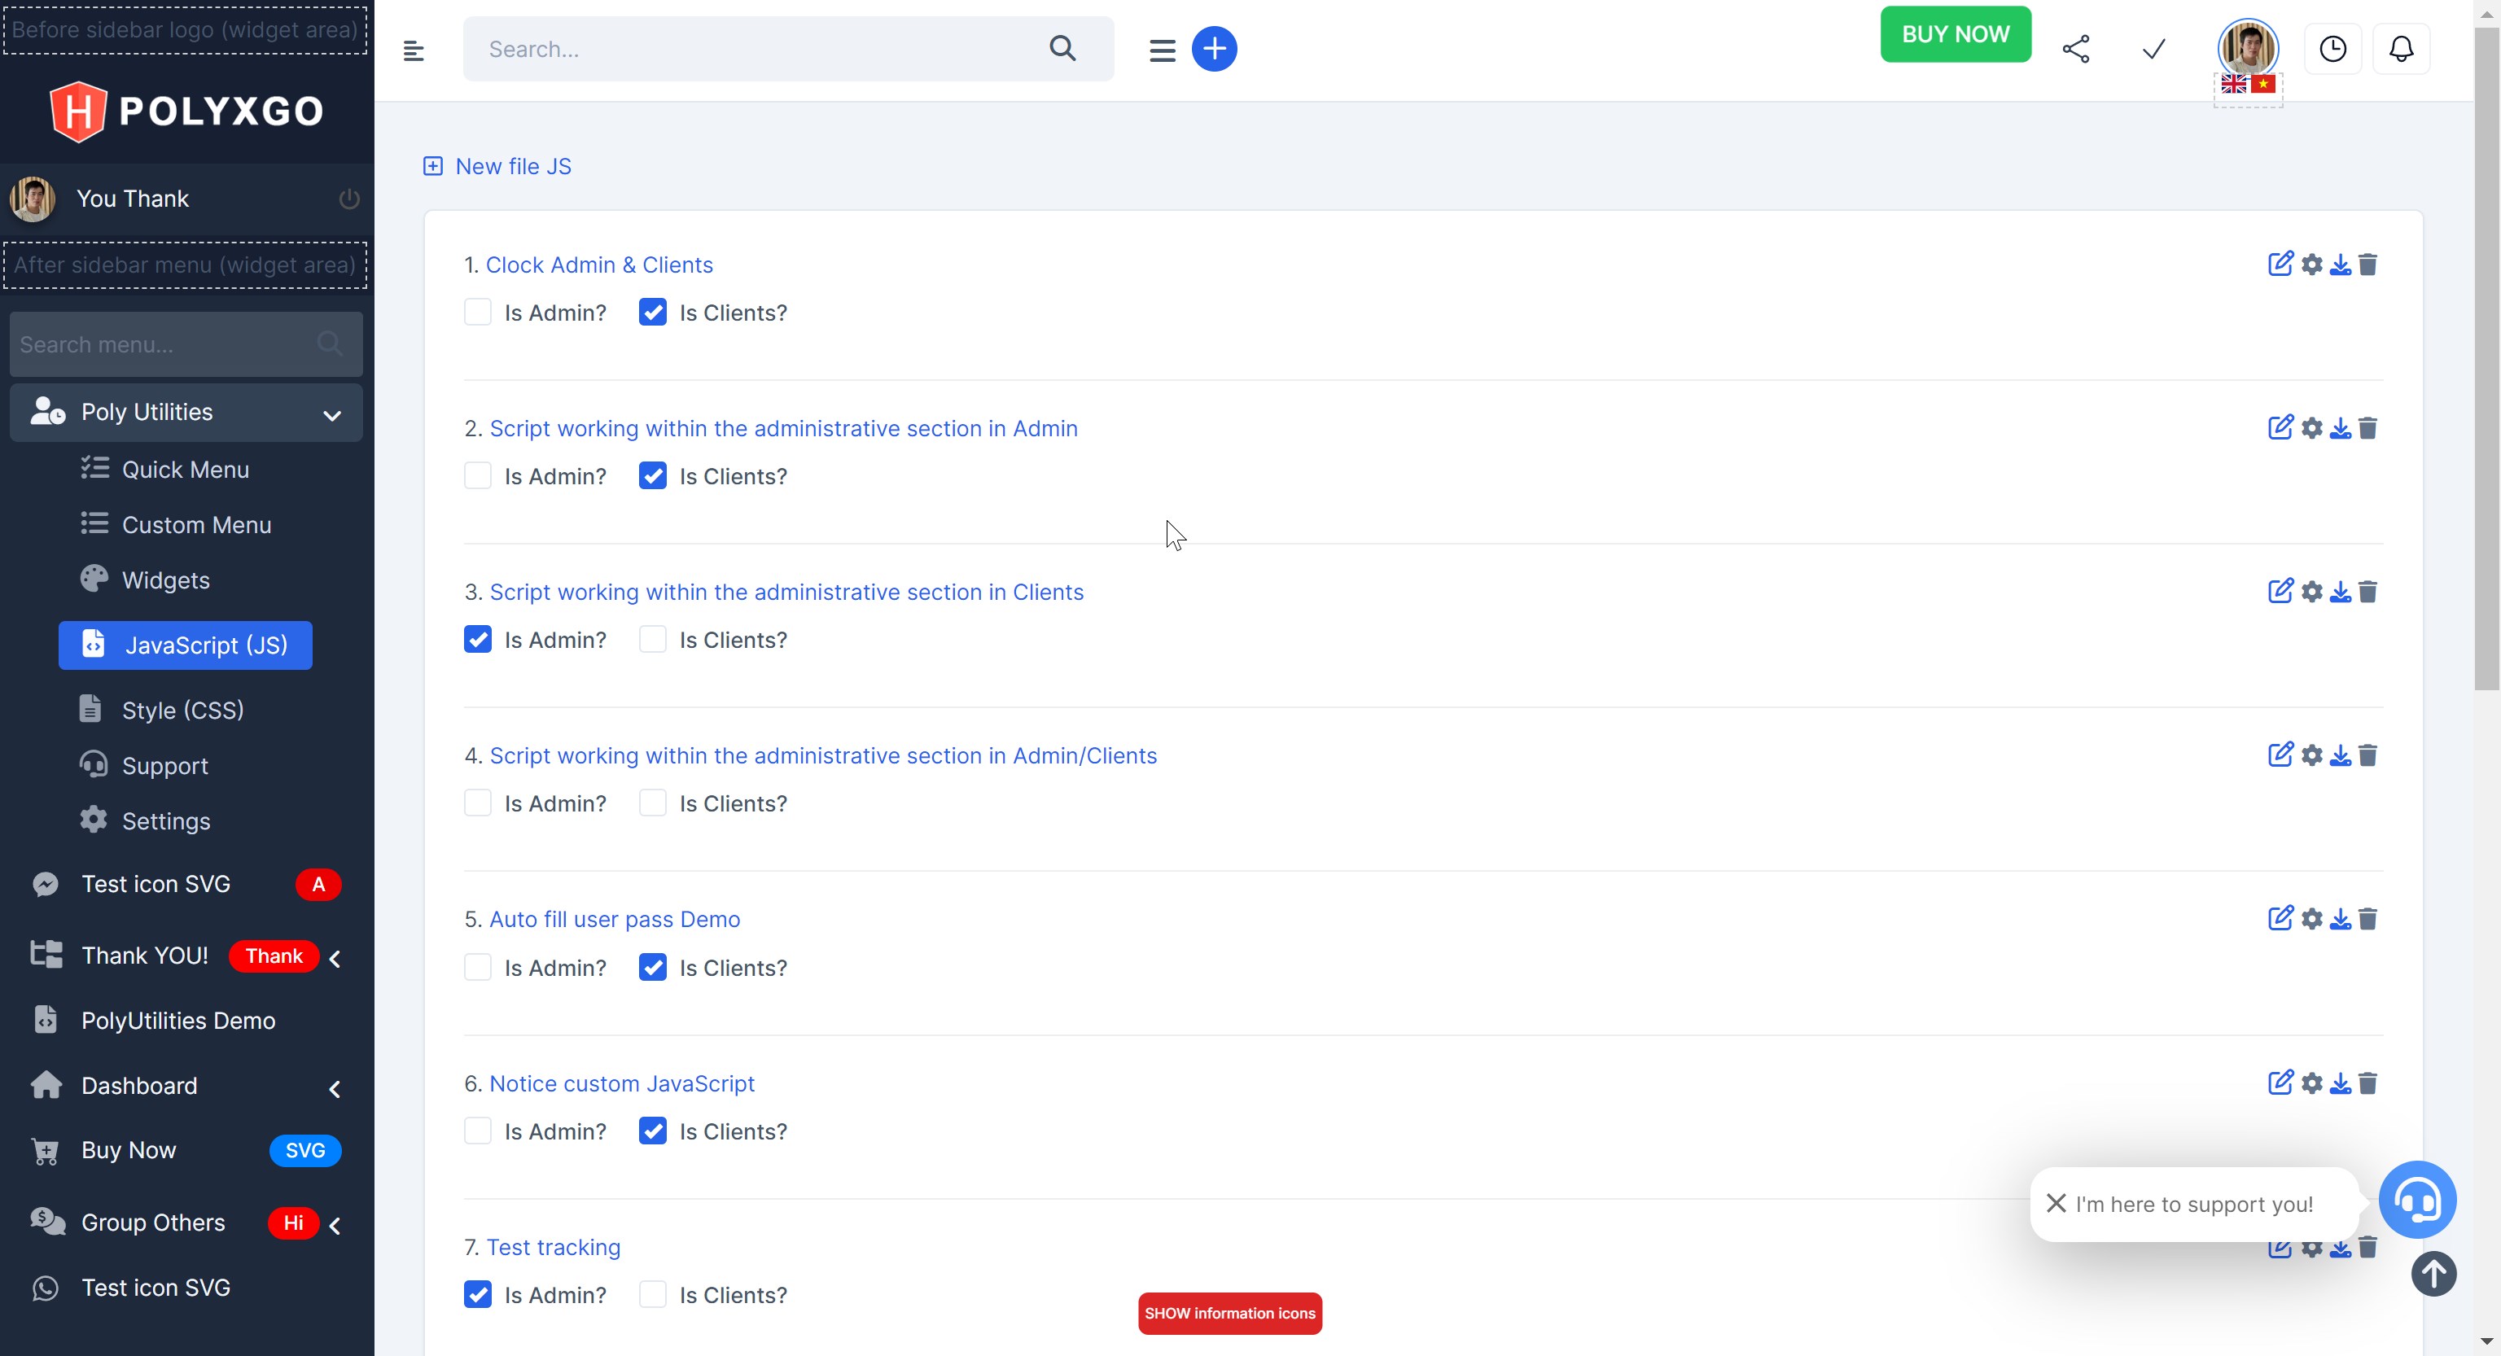Image resolution: width=2501 pixels, height=1356 pixels.
Task: Click the edit icon for Clock Admin & Clients
Action: [2280, 264]
